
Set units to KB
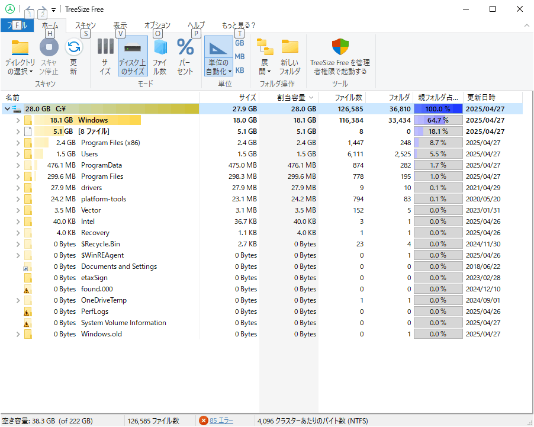239,70
